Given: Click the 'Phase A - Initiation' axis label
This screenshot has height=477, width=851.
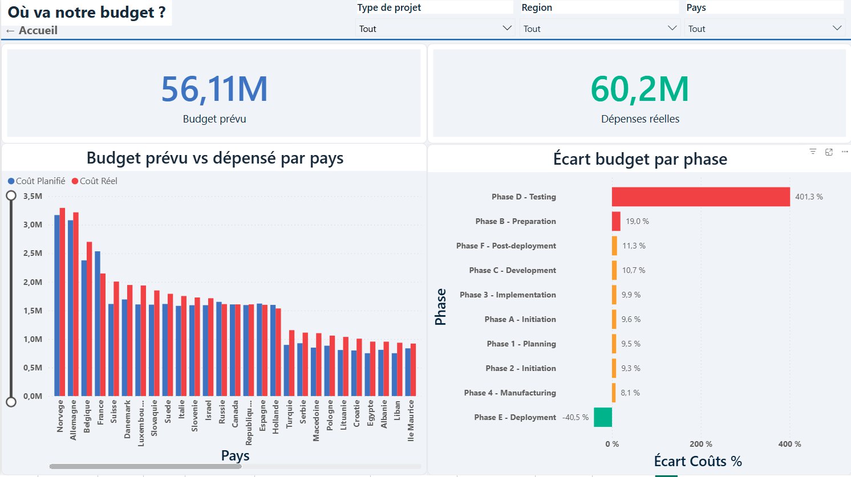Looking at the screenshot, I should coord(520,319).
